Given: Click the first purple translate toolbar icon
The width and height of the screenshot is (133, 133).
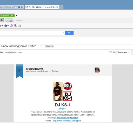Looking at the screenshot, I should pyautogui.click(x=11, y=26).
